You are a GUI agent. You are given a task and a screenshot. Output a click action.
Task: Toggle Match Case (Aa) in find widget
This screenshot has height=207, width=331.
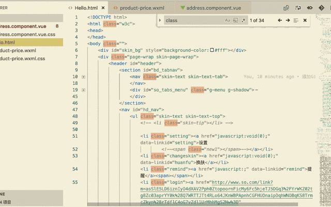click(227, 20)
